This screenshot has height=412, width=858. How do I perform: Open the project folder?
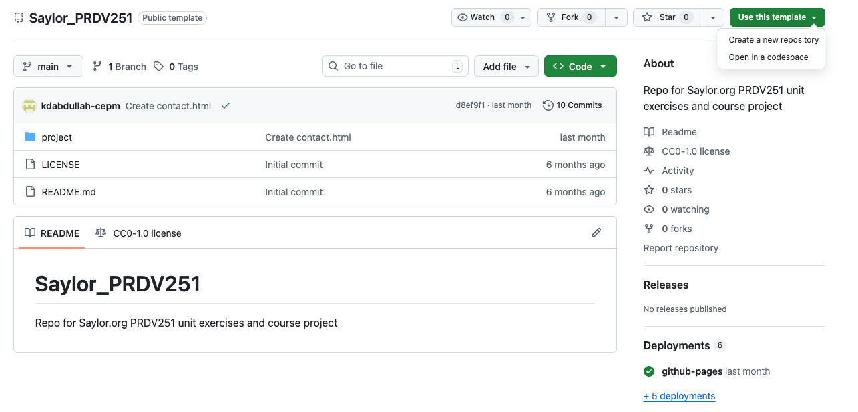coord(57,137)
